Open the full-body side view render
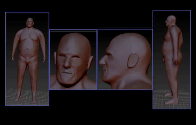The width and height of the screenshot is (196, 125). click(172, 60)
